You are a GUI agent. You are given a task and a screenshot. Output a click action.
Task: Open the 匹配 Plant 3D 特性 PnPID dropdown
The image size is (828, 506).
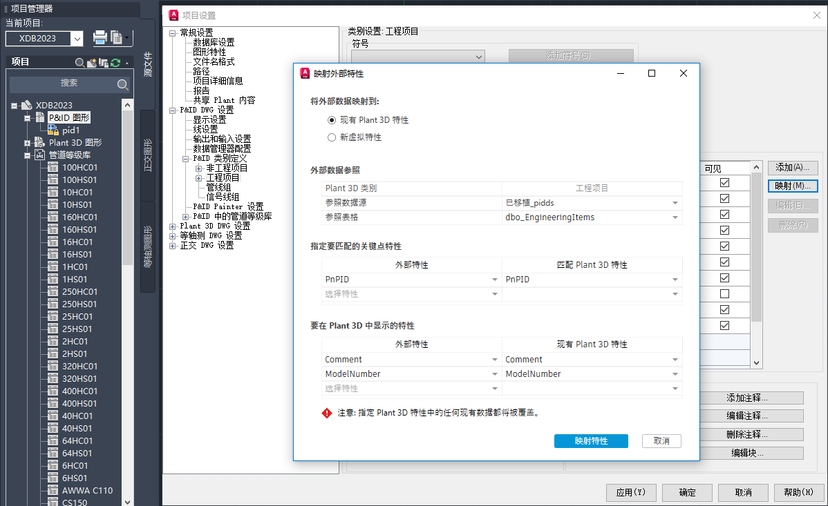point(675,280)
